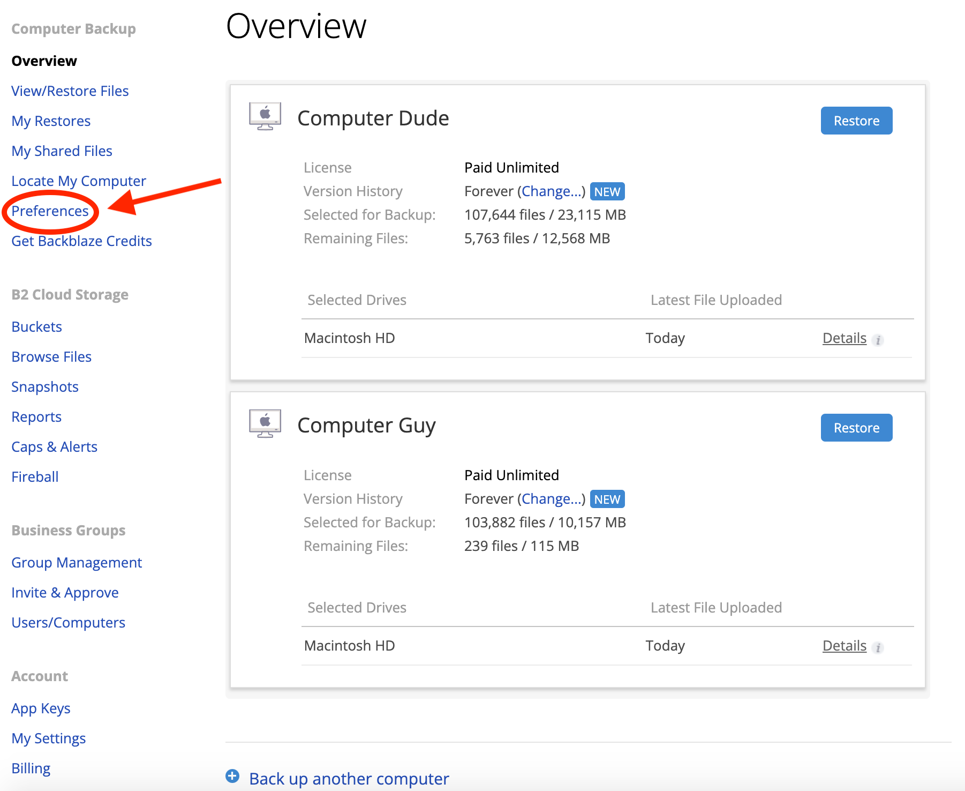Open B2 Reports
This screenshot has height=791, width=965.
(37, 417)
